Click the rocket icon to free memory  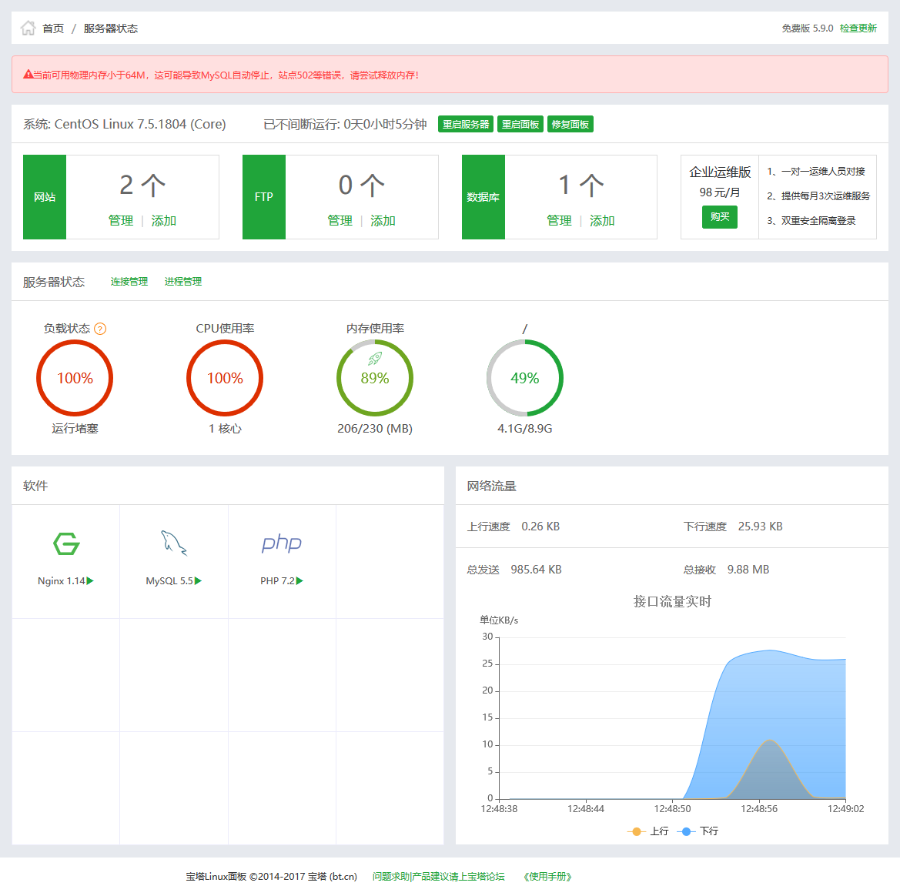(375, 358)
